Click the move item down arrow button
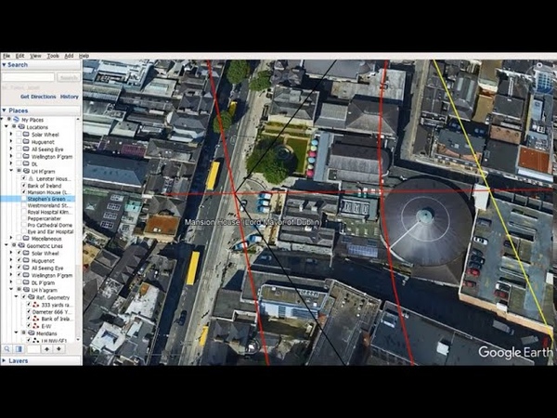Image resolution: width=557 pixels, height=418 pixels. tap(58, 349)
